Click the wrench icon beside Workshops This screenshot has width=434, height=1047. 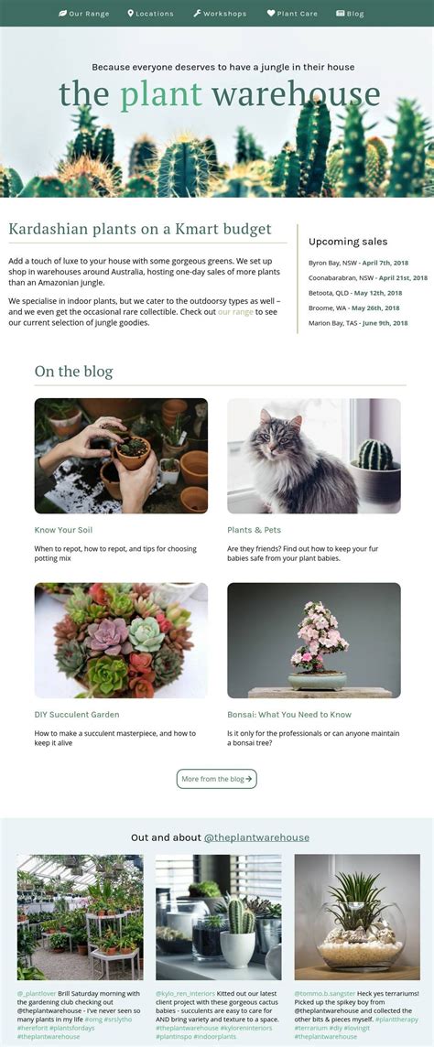coord(197,13)
